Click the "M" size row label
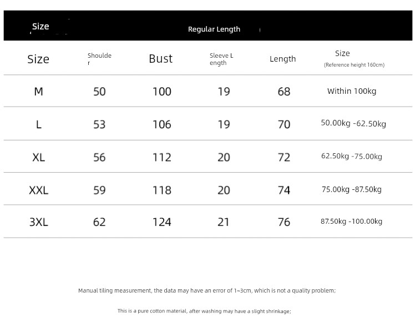The image size is (415, 322). point(38,92)
